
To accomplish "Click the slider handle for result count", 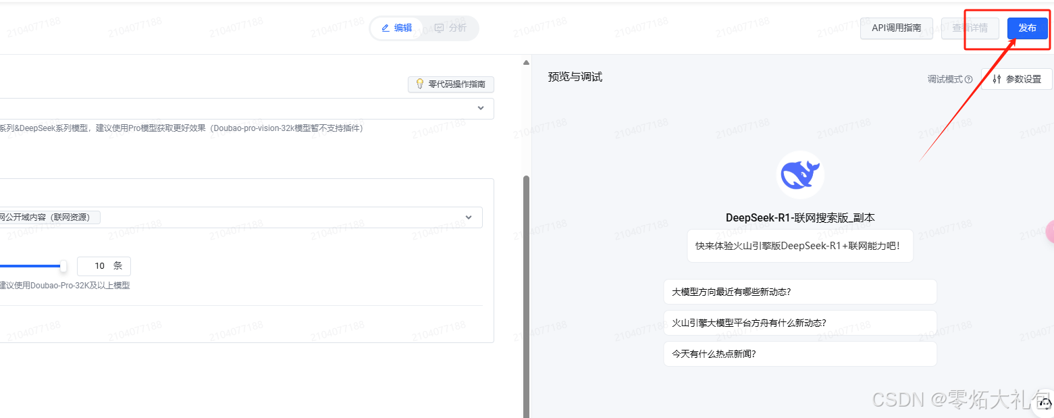I will pyautogui.click(x=63, y=266).
